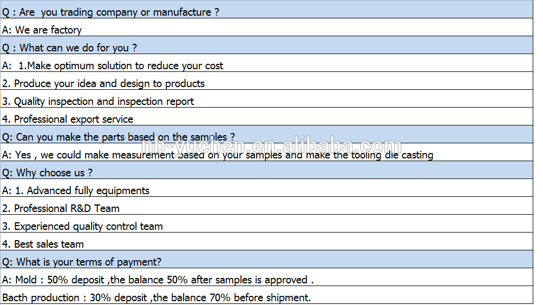Select "Experienced quality control team" row

(82, 226)
